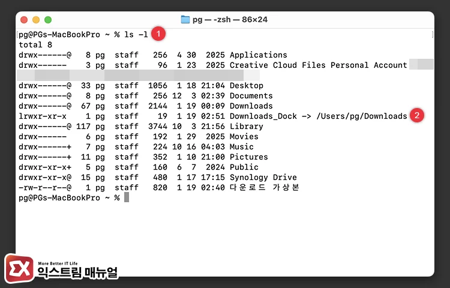Click the 'Synology Drive' directory name
450x288 pixels.
(x=263, y=177)
